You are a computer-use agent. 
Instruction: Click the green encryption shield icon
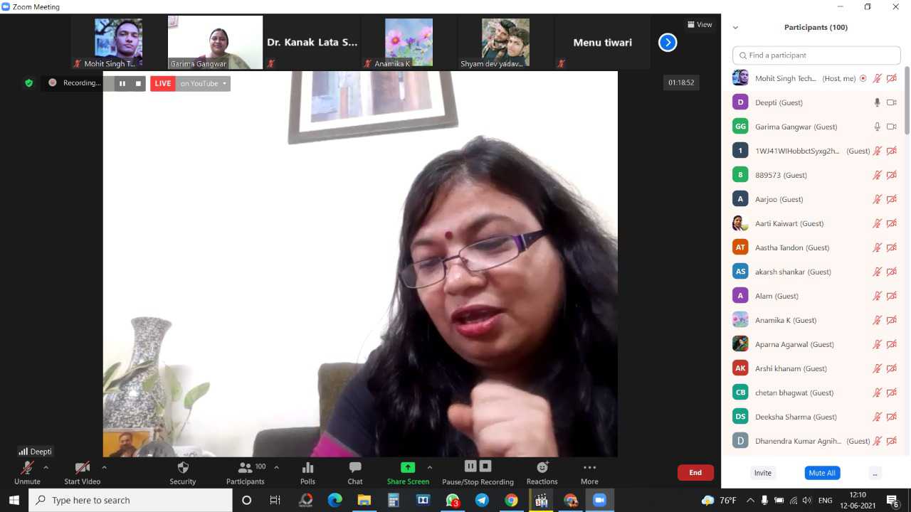pos(29,82)
